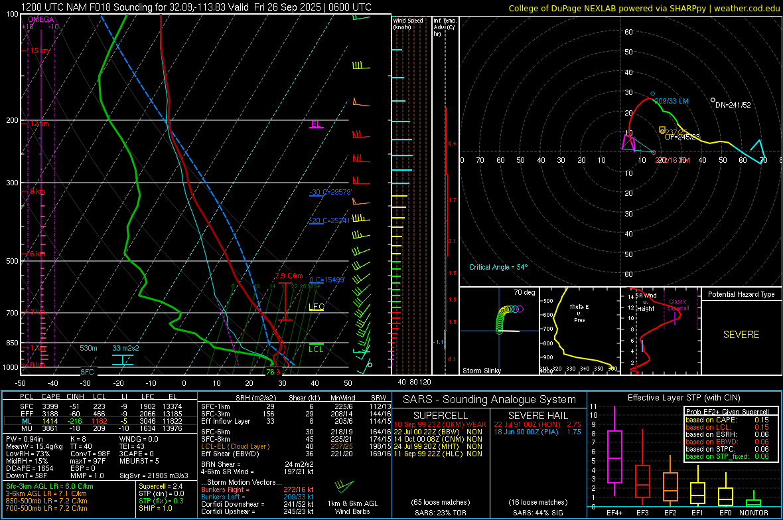Click the 'Eff Inflow Layer' SRH row

click(x=296, y=421)
